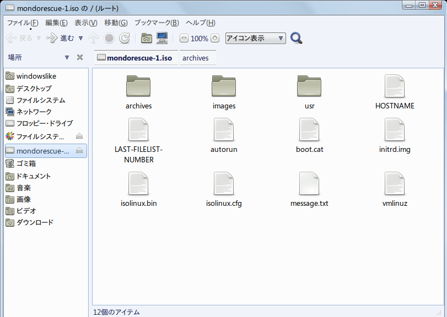Eject the mondorescue ISO volume
The image size is (447, 317).
click(x=79, y=151)
